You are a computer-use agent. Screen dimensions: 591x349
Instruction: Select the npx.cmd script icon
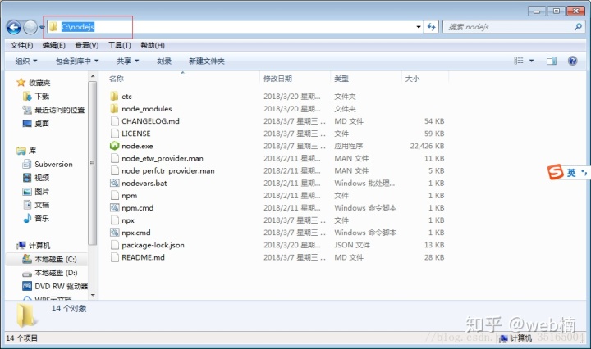pos(114,233)
